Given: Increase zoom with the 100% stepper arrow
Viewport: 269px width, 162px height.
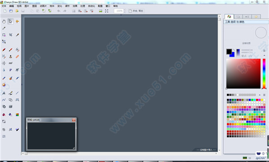Looking at the screenshot, I should pyautogui.click(x=125, y=10).
